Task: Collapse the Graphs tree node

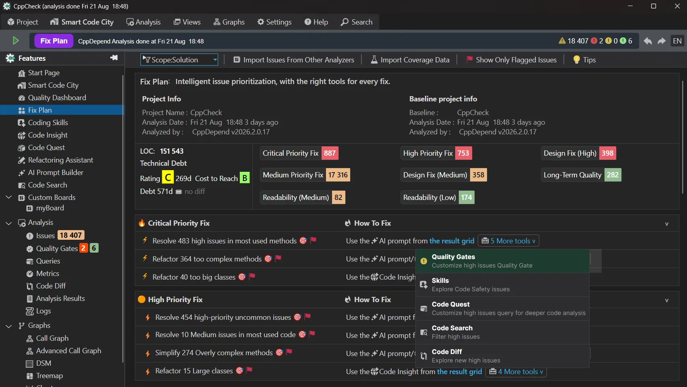Action: point(9,325)
